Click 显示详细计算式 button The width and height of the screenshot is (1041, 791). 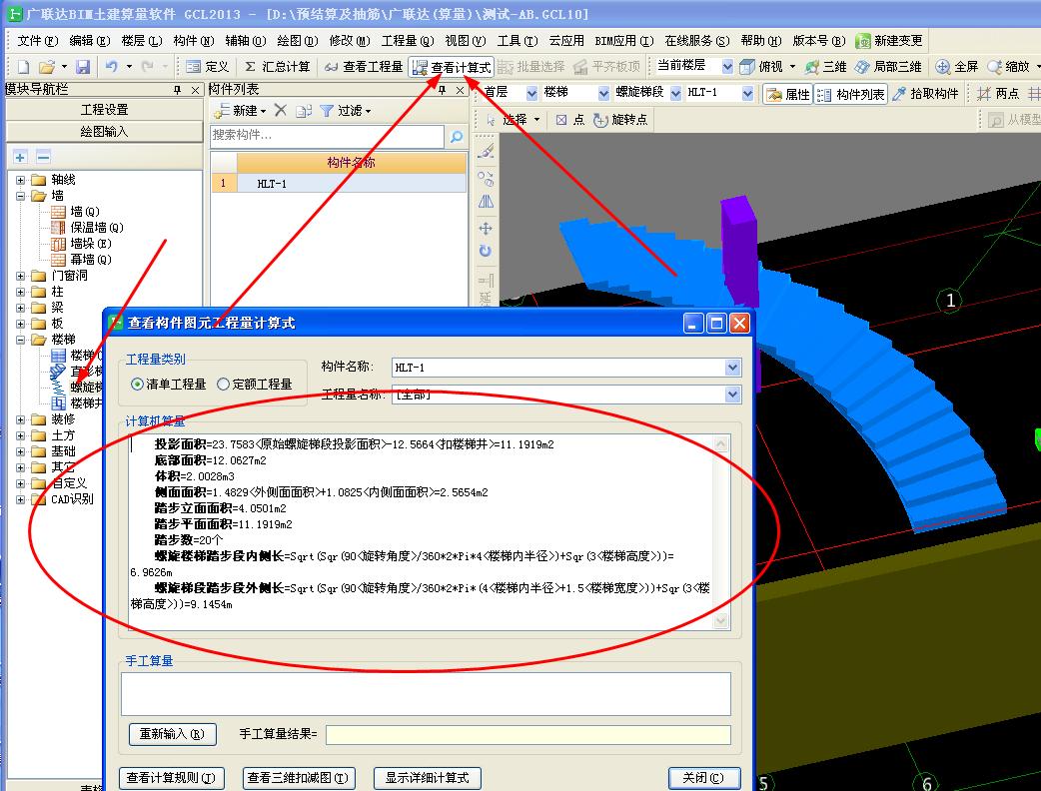(x=428, y=778)
